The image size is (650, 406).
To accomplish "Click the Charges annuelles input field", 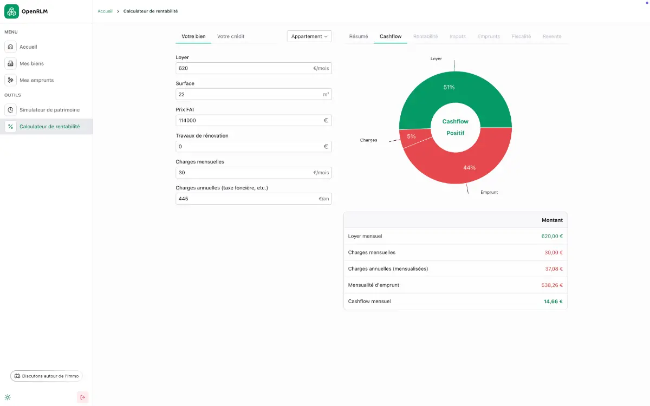I will click(244, 199).
